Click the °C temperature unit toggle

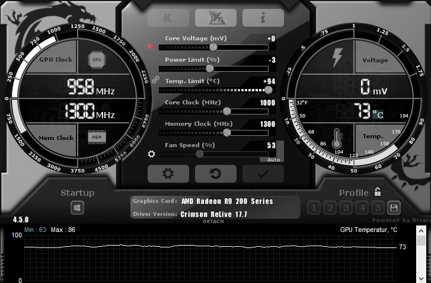(378, 115)
